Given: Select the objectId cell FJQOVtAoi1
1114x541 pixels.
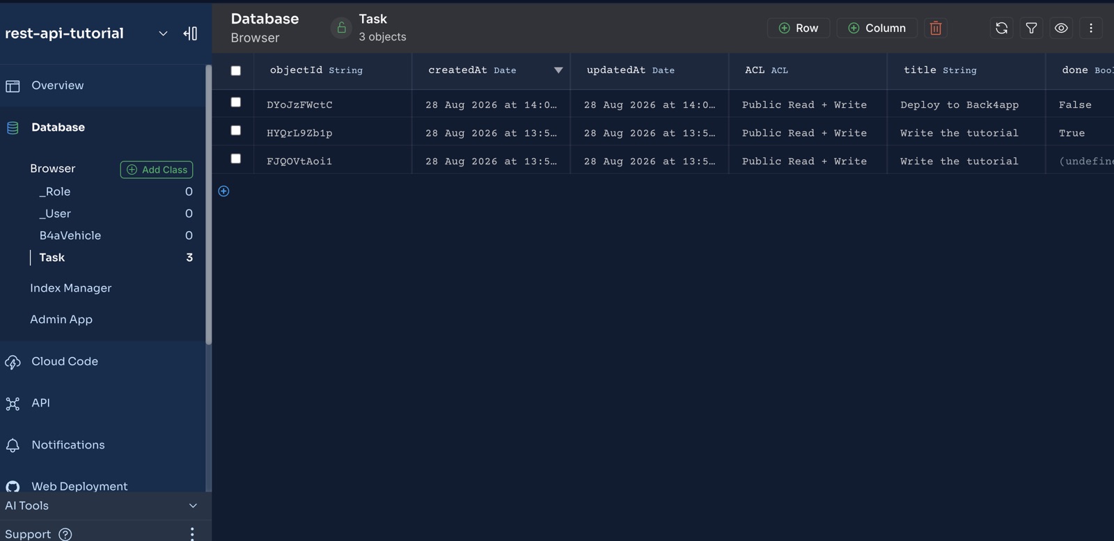Looking at the screenshot, I should click(x=333, y=161).
